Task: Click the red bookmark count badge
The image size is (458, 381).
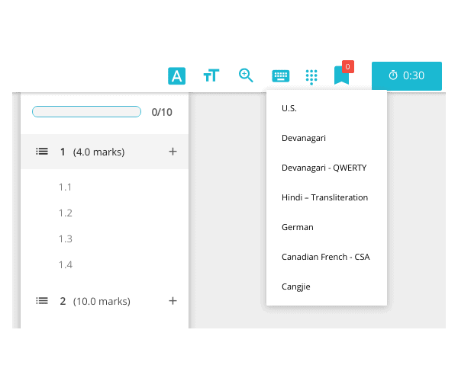Action: click(347, 67)
